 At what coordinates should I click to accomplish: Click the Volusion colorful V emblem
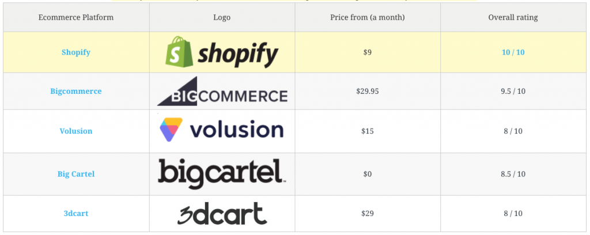pos(171,130)
